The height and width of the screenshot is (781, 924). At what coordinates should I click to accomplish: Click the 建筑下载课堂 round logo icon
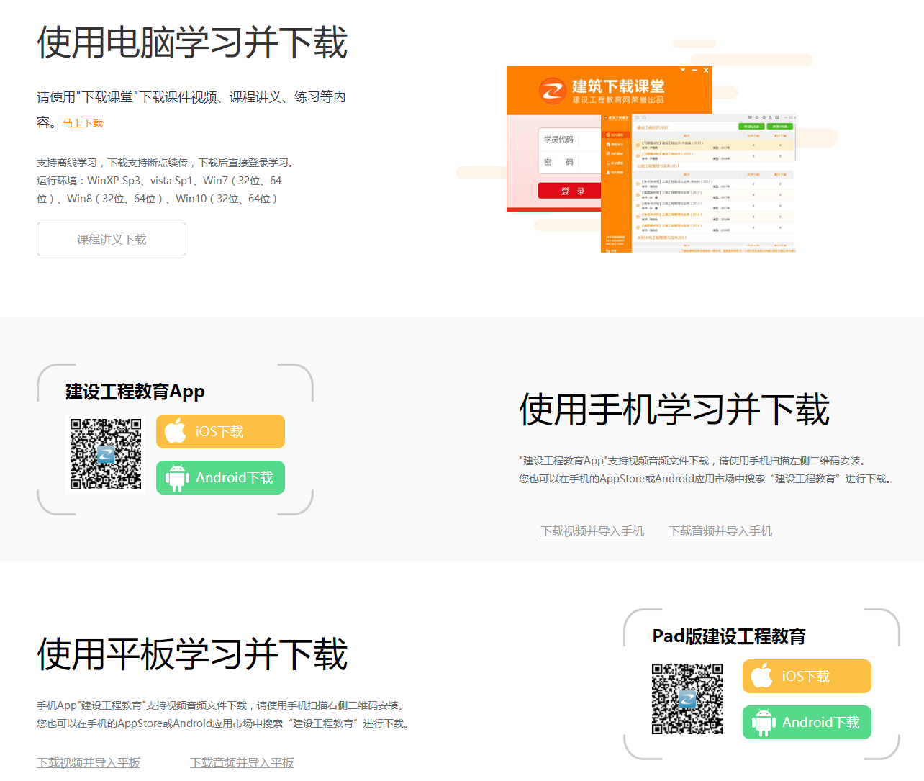point(553,91)
